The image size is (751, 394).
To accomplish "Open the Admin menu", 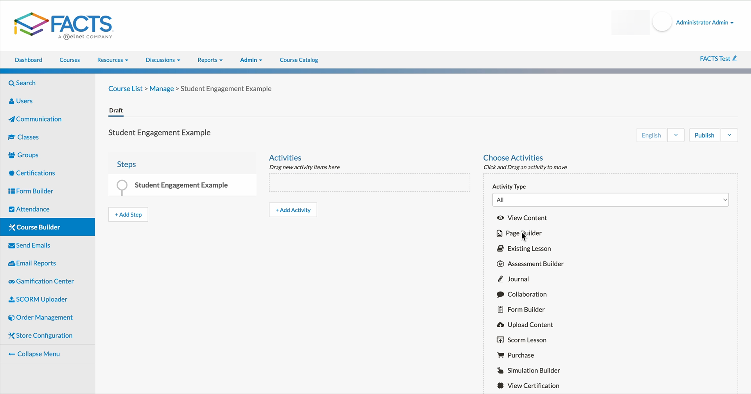I will coord(251,60).
